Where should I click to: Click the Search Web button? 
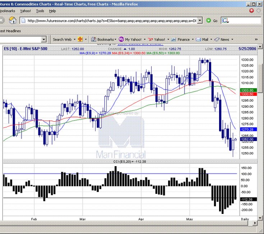[x=62, y=39]
